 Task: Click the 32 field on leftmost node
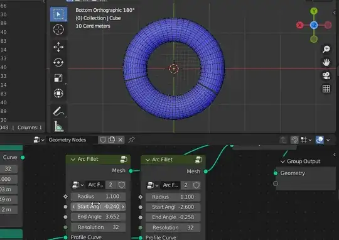[x=8, y=169]
